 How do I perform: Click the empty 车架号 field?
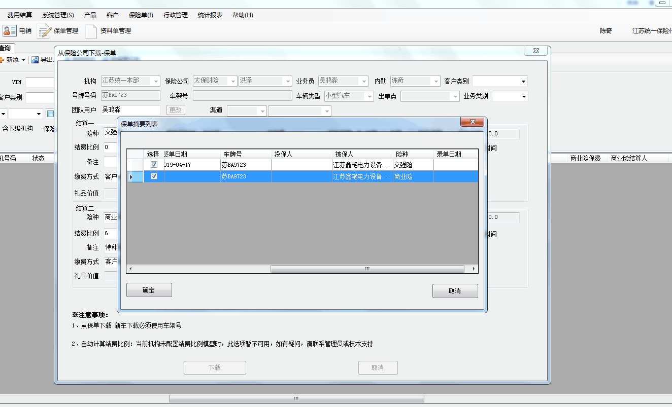pos(243,95)
